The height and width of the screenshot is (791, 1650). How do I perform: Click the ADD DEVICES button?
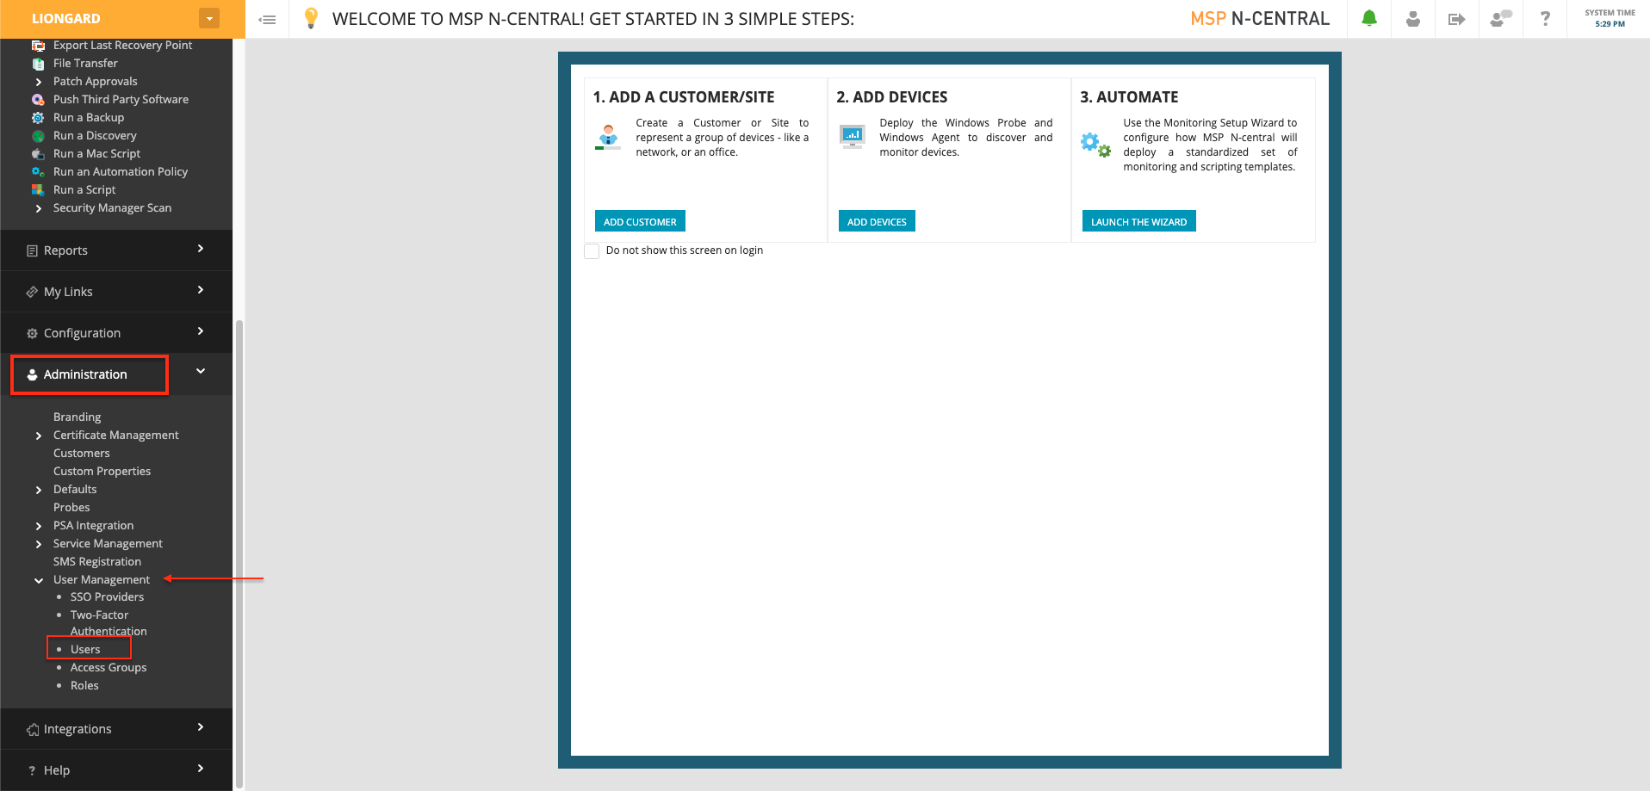tap(877, 221)
